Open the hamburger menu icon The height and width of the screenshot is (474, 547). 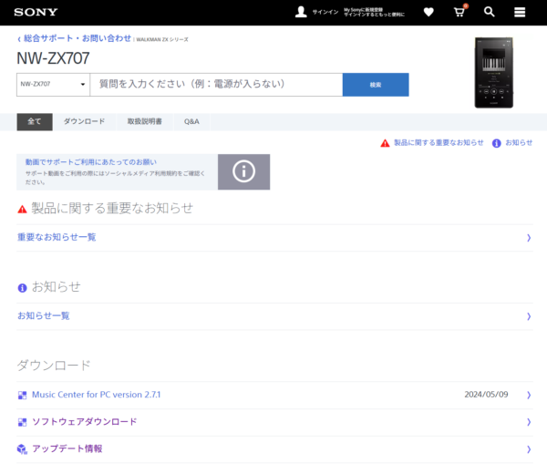[x=520, y=12]
